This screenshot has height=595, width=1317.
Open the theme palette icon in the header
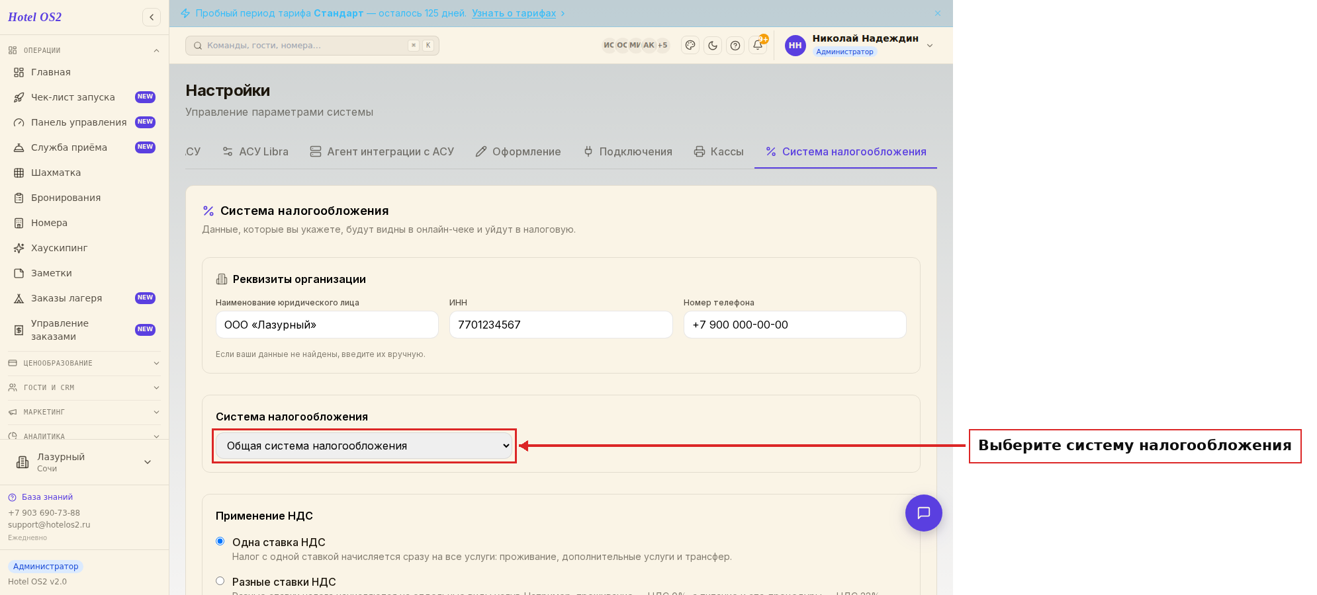[x=690, y=46]
